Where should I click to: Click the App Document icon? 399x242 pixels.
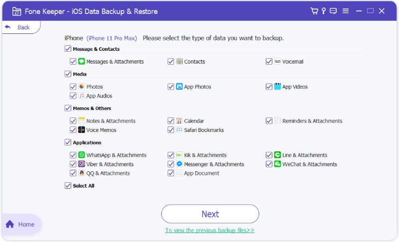(x=180, y=173)
